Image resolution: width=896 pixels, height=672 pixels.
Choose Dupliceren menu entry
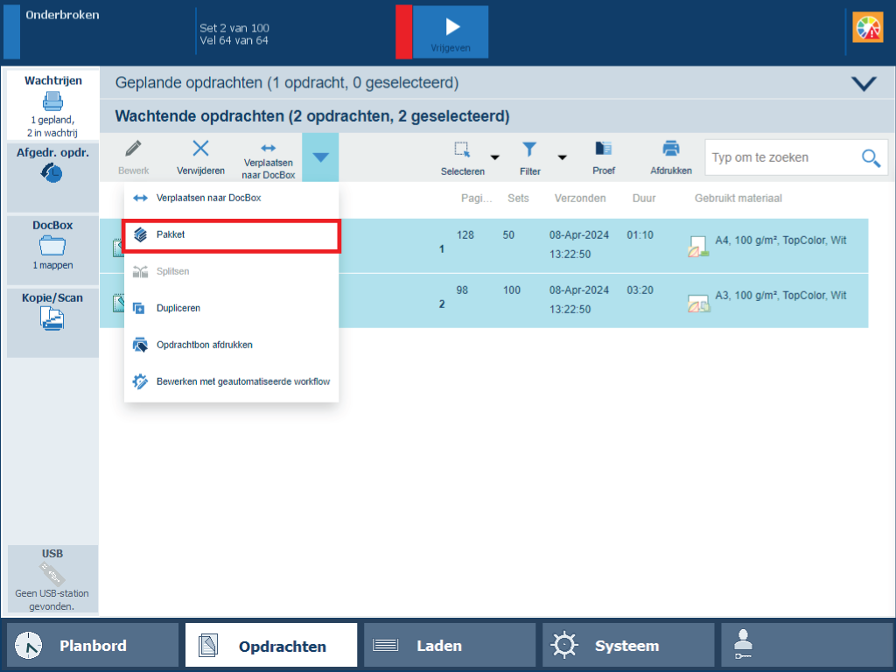(231, 308)
